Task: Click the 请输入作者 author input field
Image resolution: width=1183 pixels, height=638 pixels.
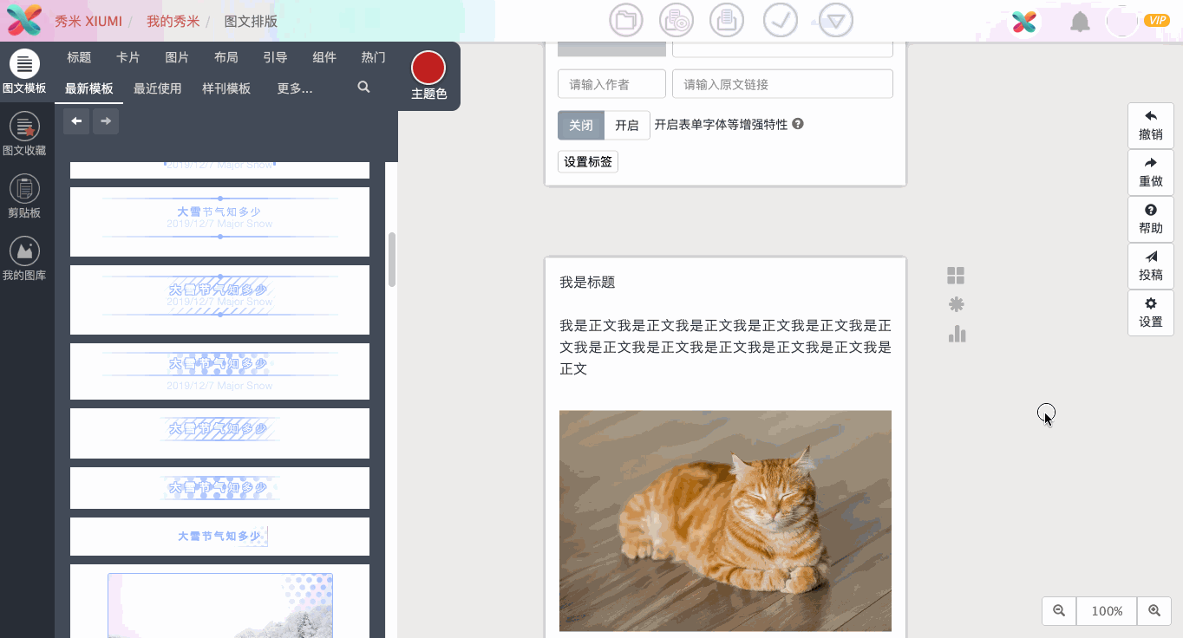Action: (x=611, y=84)
